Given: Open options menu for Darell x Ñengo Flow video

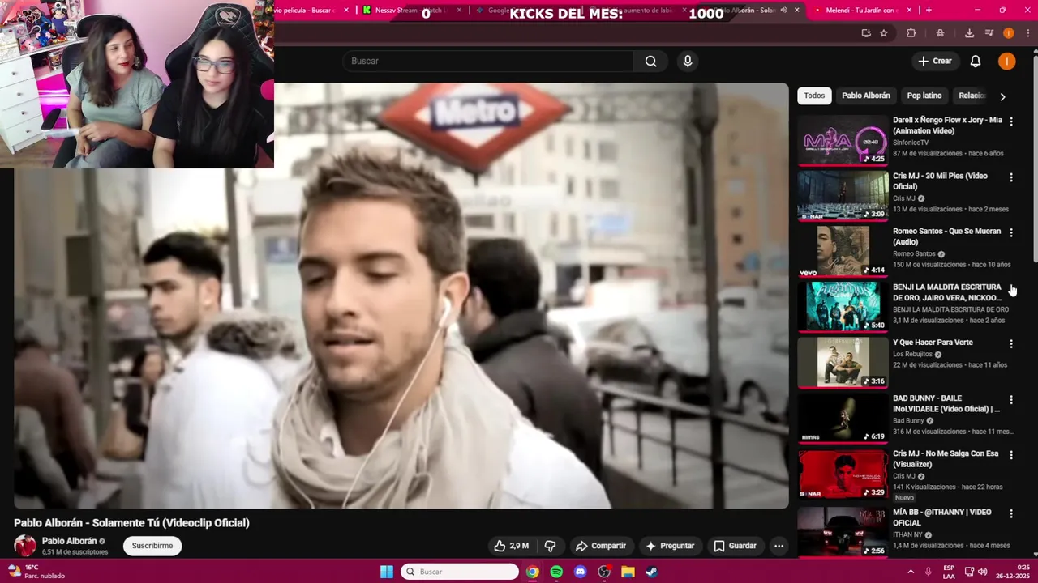Looking at the screenshot, I should pyautogui.click(x=1010, y=121).
